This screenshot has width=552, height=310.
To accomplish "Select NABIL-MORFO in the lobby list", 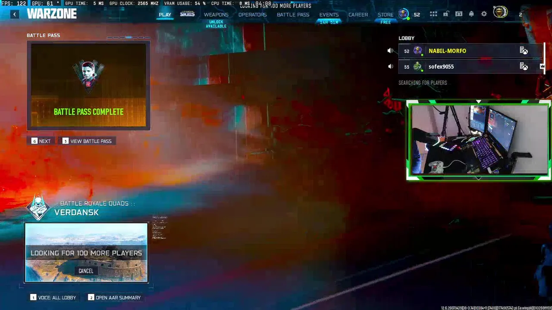I will (471, 51).
